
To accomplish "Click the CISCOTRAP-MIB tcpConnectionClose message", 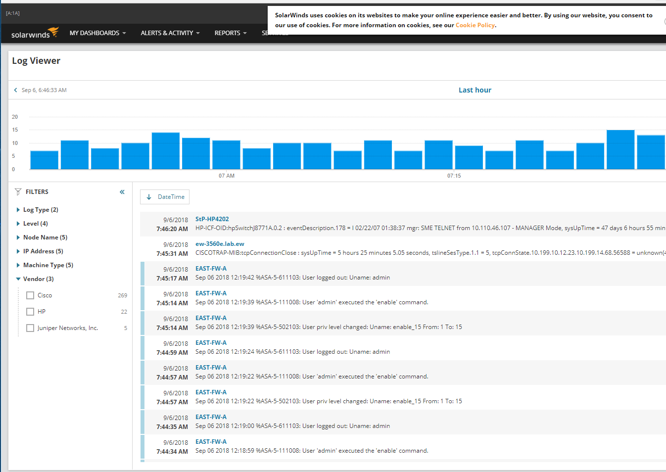I will (430, 253).
